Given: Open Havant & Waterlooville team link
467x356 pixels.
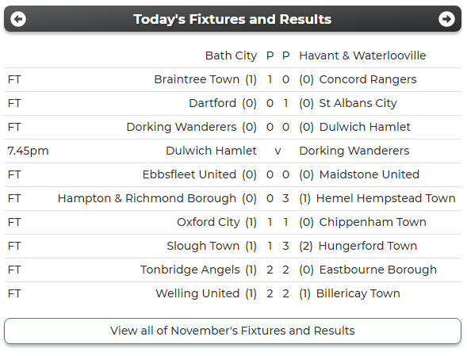Looking at the screenshot, I should (362, 56).
